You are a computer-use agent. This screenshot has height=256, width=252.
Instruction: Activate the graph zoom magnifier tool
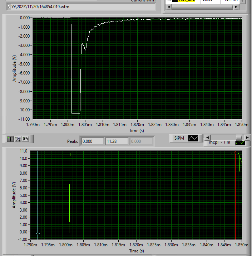18,139
